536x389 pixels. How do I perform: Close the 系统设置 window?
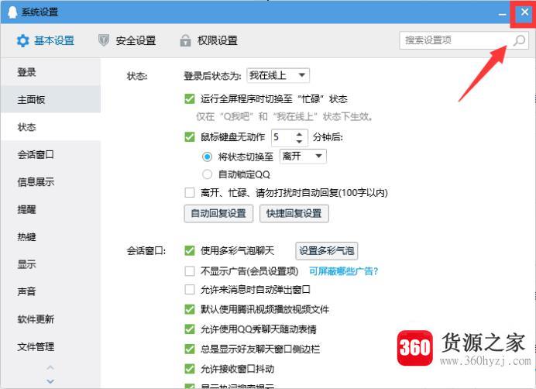524,12
